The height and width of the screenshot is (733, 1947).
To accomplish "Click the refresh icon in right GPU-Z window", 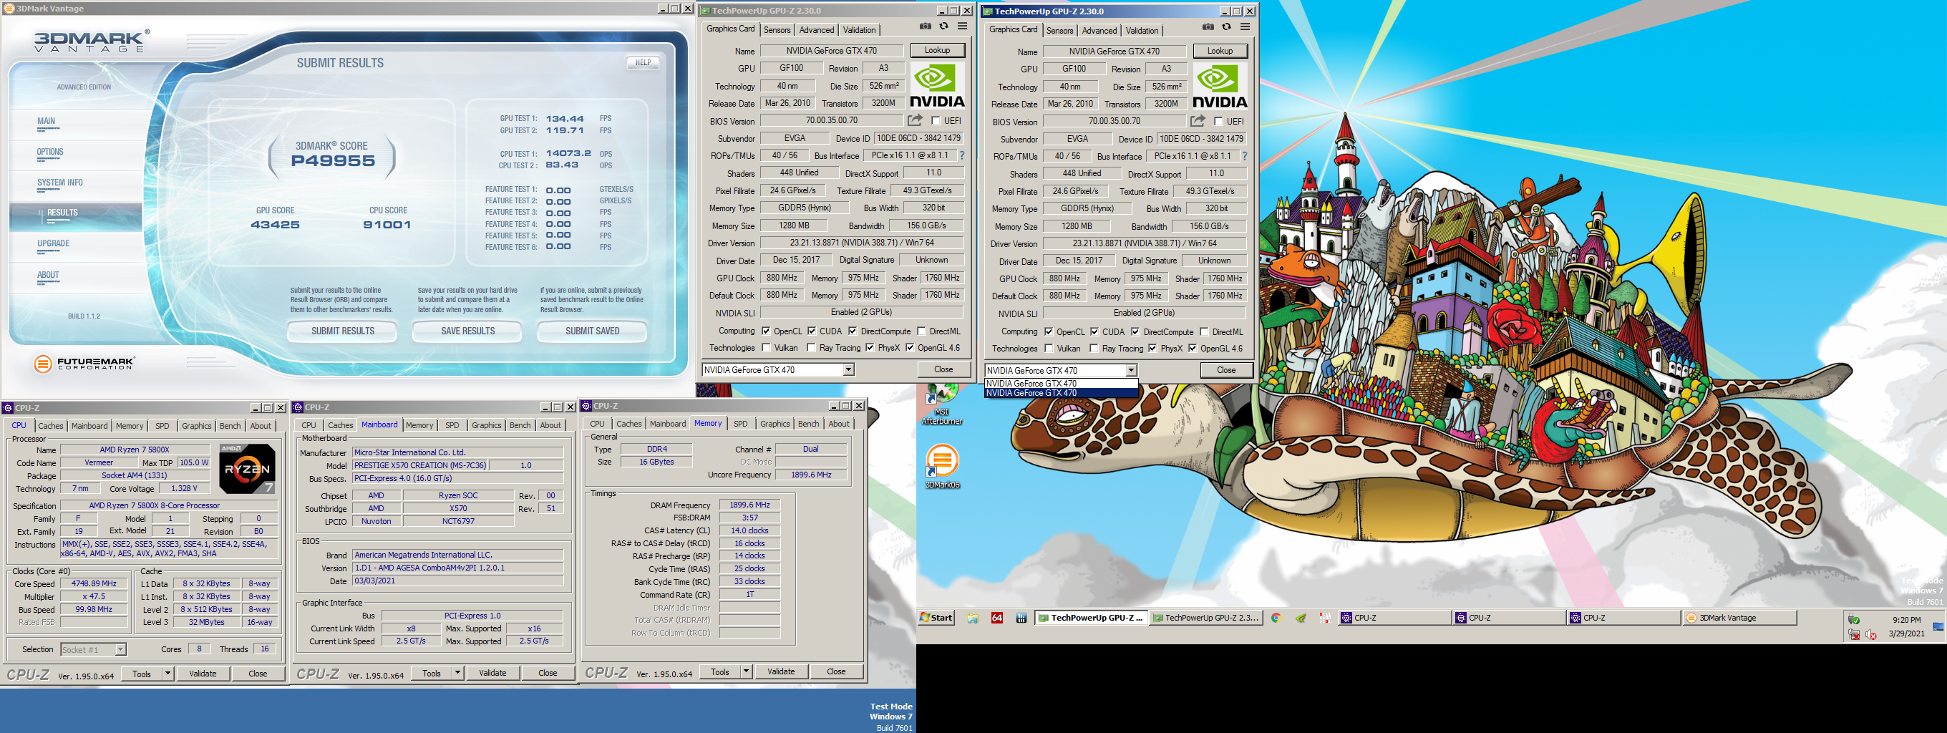I will [x=1226, y=27].
